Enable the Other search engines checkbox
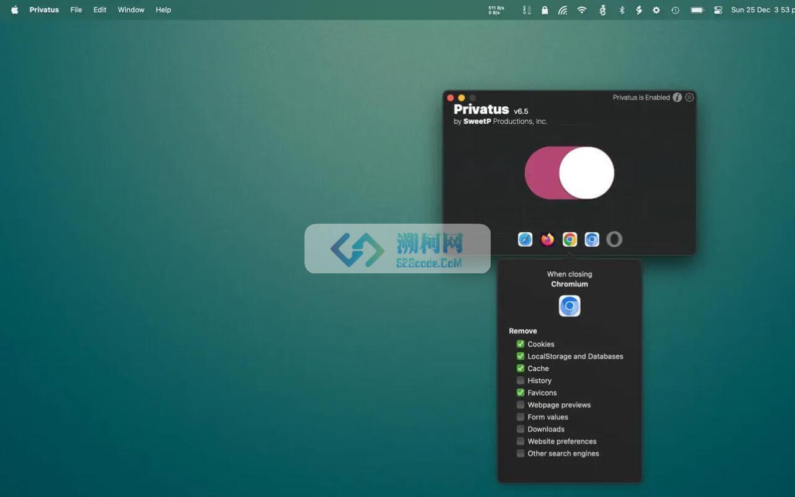This screenshot has height=497, width=795. pos(520,453)
